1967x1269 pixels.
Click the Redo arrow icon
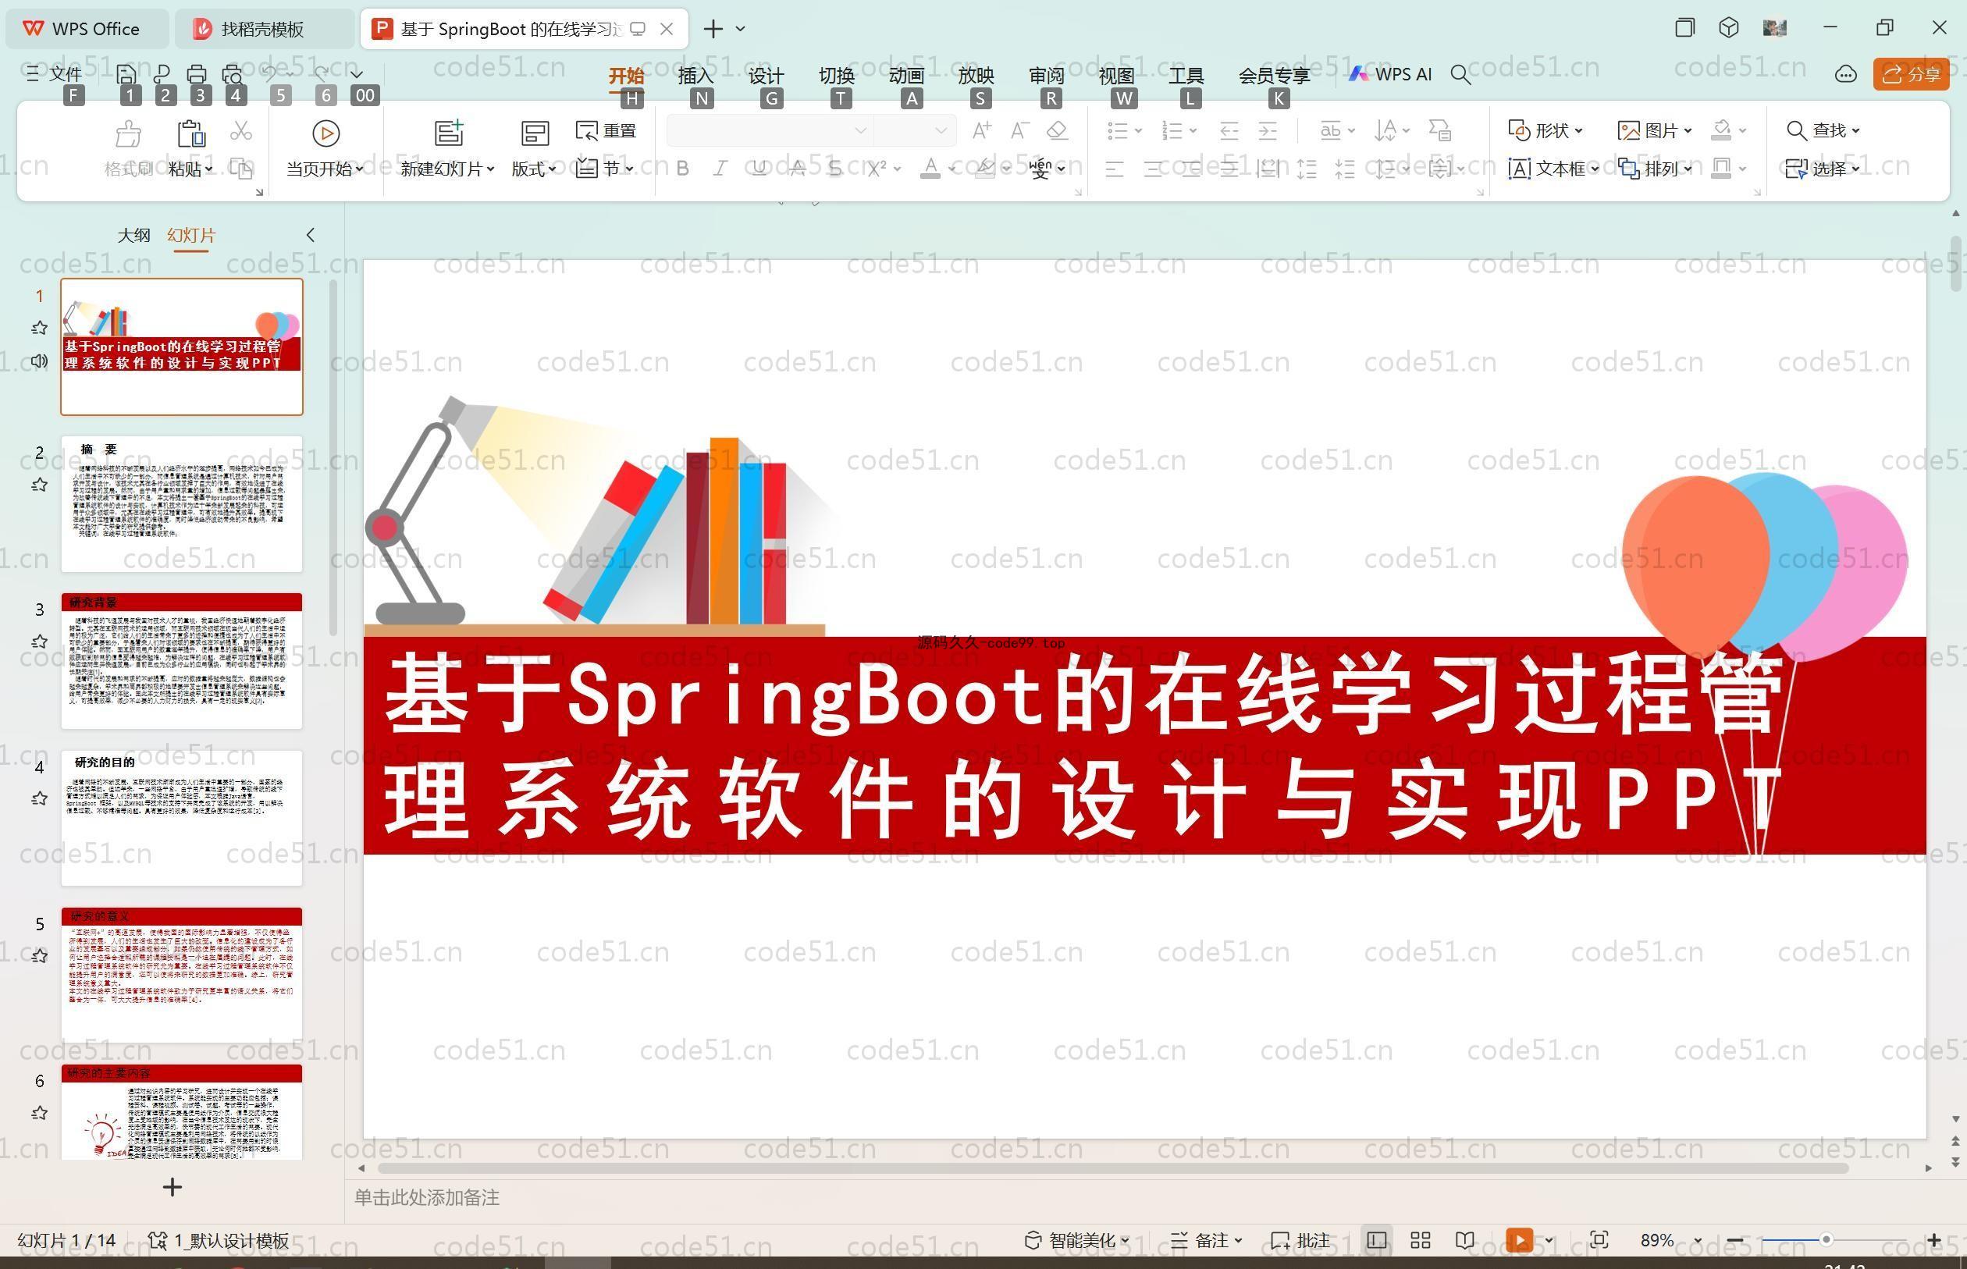pyautogui.click(x=322, y=73)
